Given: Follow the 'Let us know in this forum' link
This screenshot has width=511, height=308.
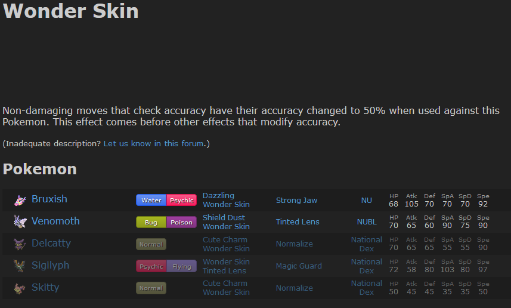Looking at the screenshot, I should pyautogui.click(x=155, y=144).
